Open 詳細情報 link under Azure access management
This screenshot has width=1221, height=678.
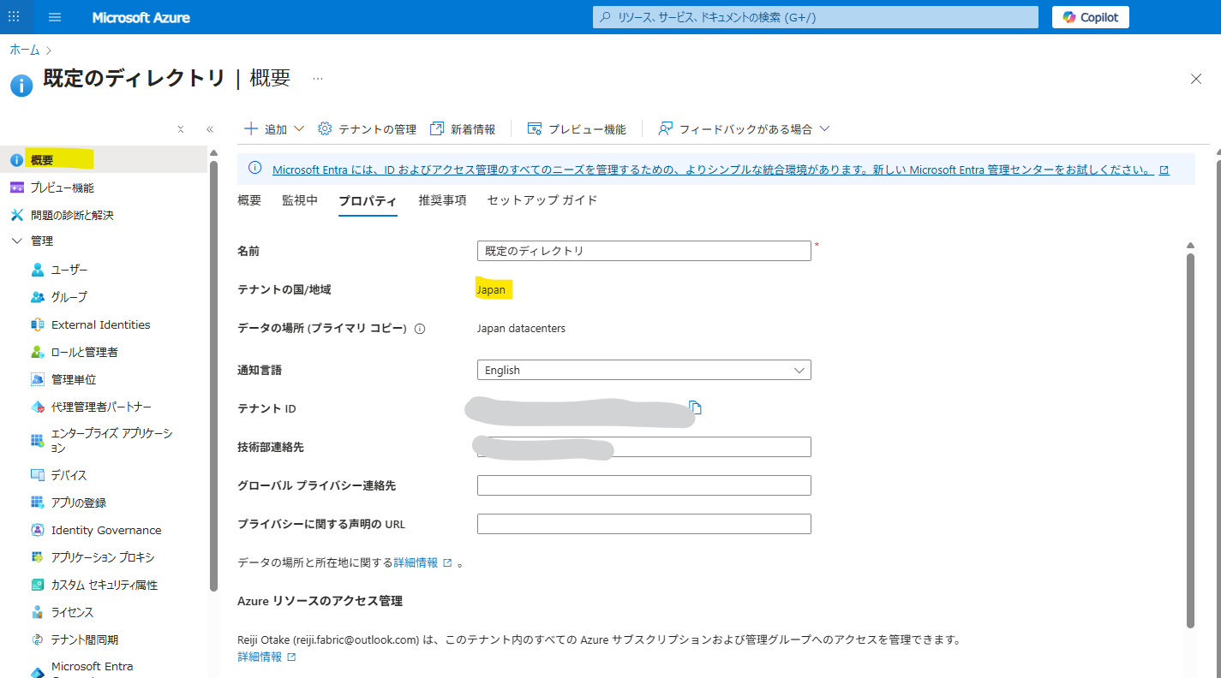click(x=266, y=657)
